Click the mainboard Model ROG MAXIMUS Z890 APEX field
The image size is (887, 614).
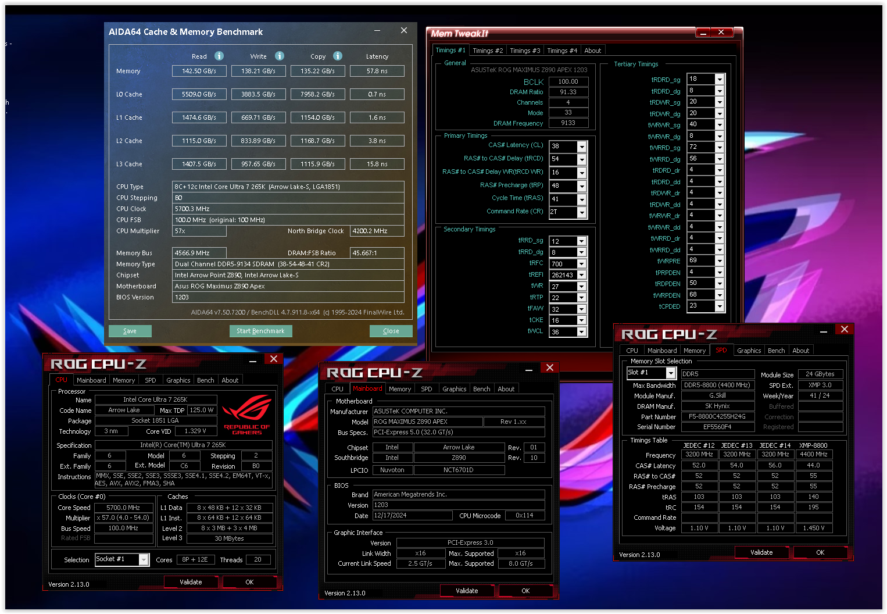click(428, 422)
